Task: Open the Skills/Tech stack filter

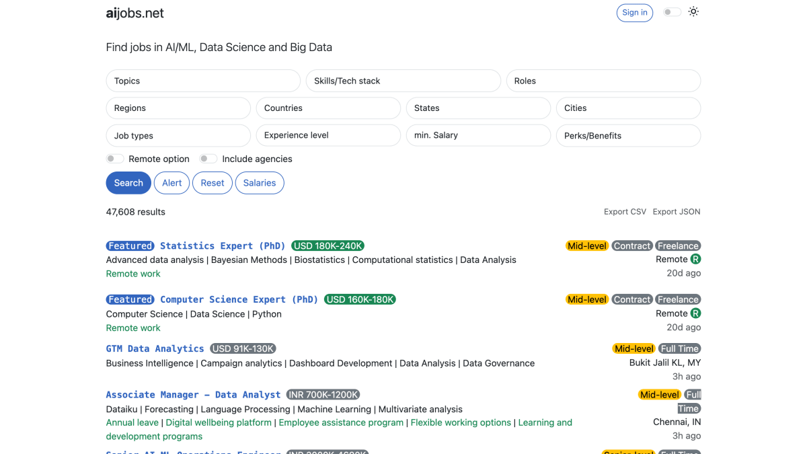Action: 403,81
